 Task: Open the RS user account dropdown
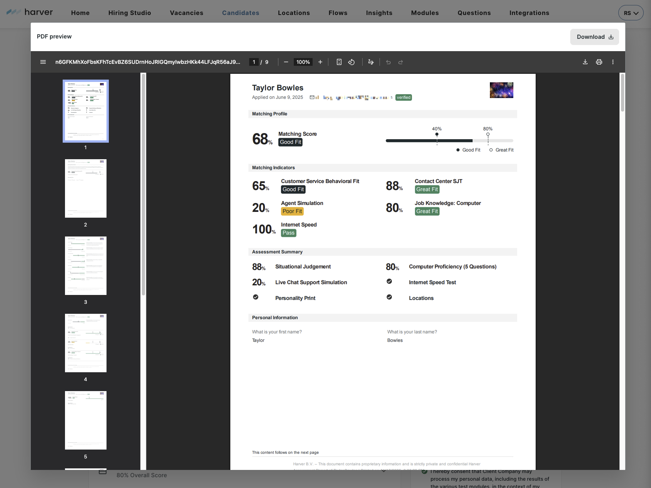pos(631,13)
